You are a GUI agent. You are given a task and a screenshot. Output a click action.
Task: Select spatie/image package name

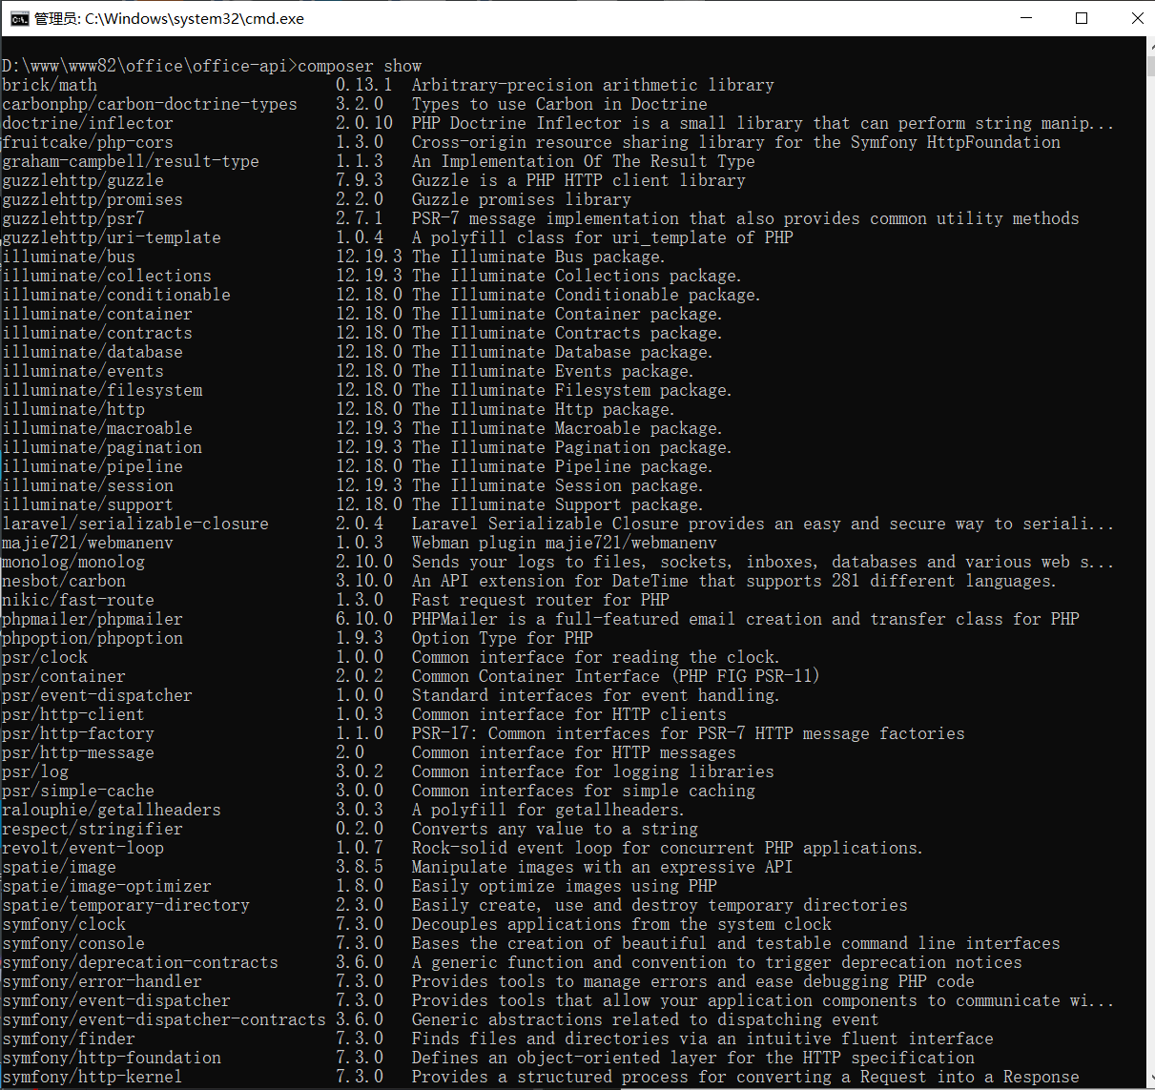click(59, 867)
